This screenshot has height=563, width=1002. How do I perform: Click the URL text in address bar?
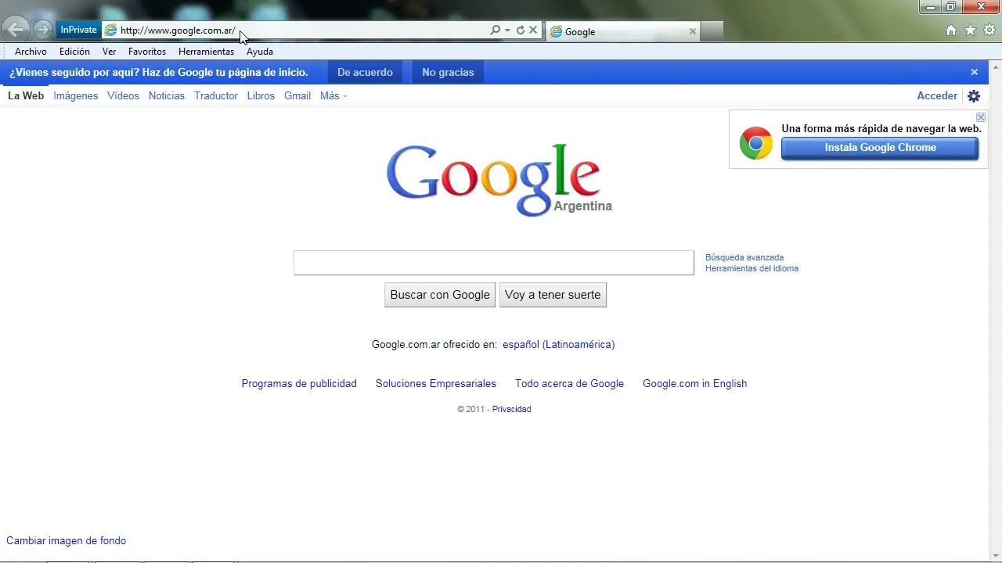[178, 30]
